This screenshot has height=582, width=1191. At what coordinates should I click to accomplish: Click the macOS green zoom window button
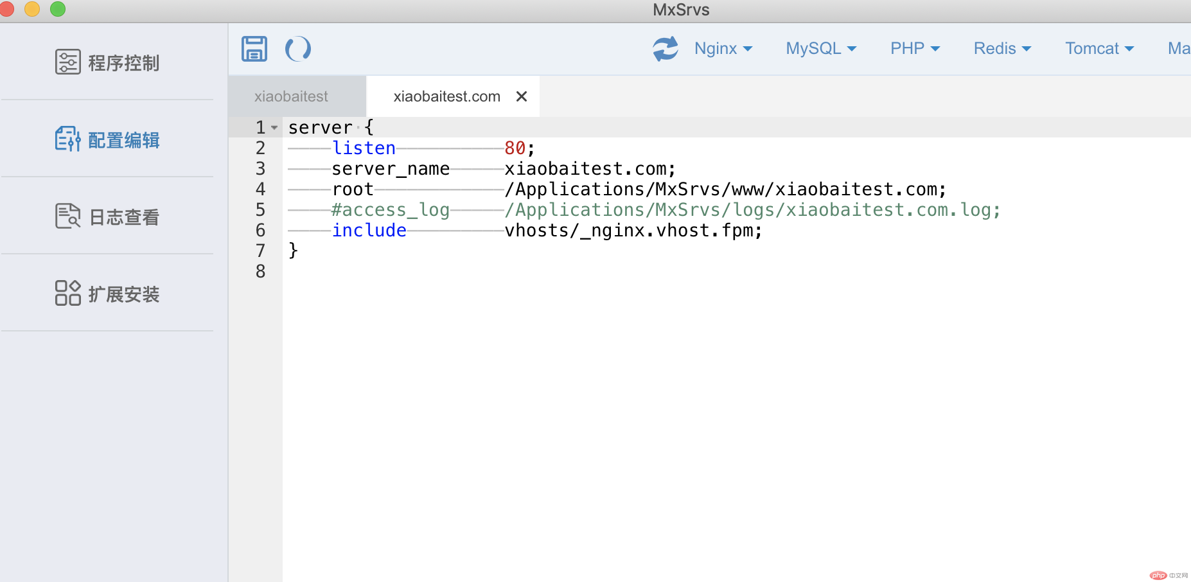[x=58, y=9]
